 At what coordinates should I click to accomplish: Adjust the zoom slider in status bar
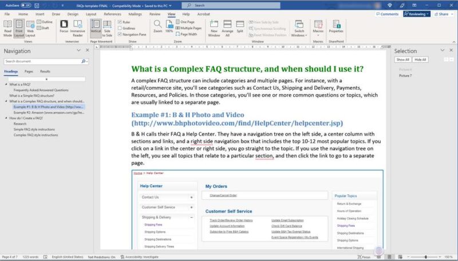[425, 257]
